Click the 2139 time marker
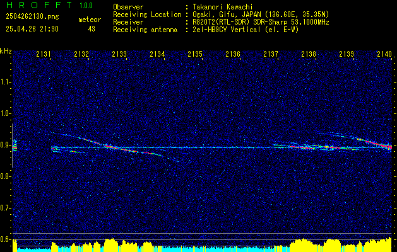 tap(347, 54)
